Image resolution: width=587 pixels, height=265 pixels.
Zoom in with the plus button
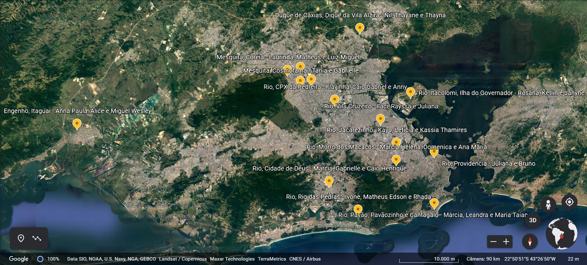tap(506, 242)
